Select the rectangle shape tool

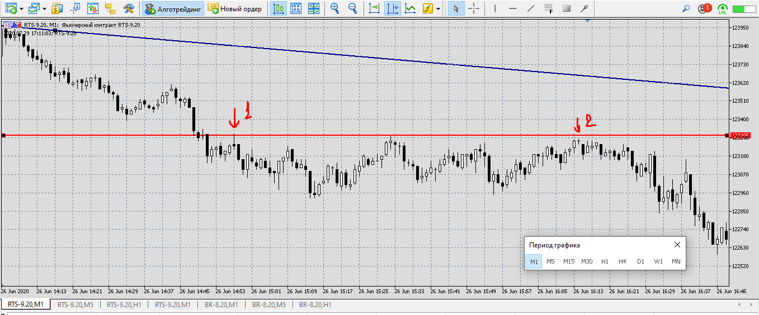[x=567, y=8]
